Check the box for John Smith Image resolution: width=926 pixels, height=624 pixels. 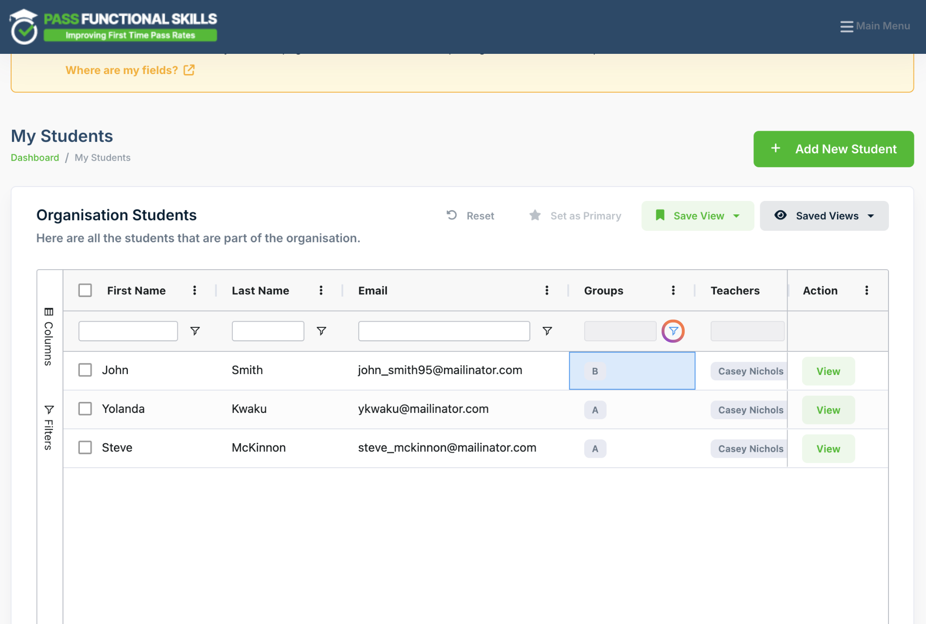(85, 370)
